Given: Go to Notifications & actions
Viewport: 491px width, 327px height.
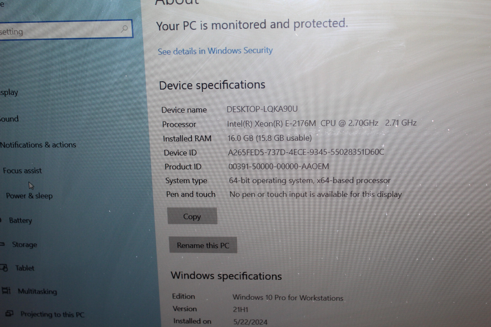Looking at the screenshot, I should click(x=38, y=145).
